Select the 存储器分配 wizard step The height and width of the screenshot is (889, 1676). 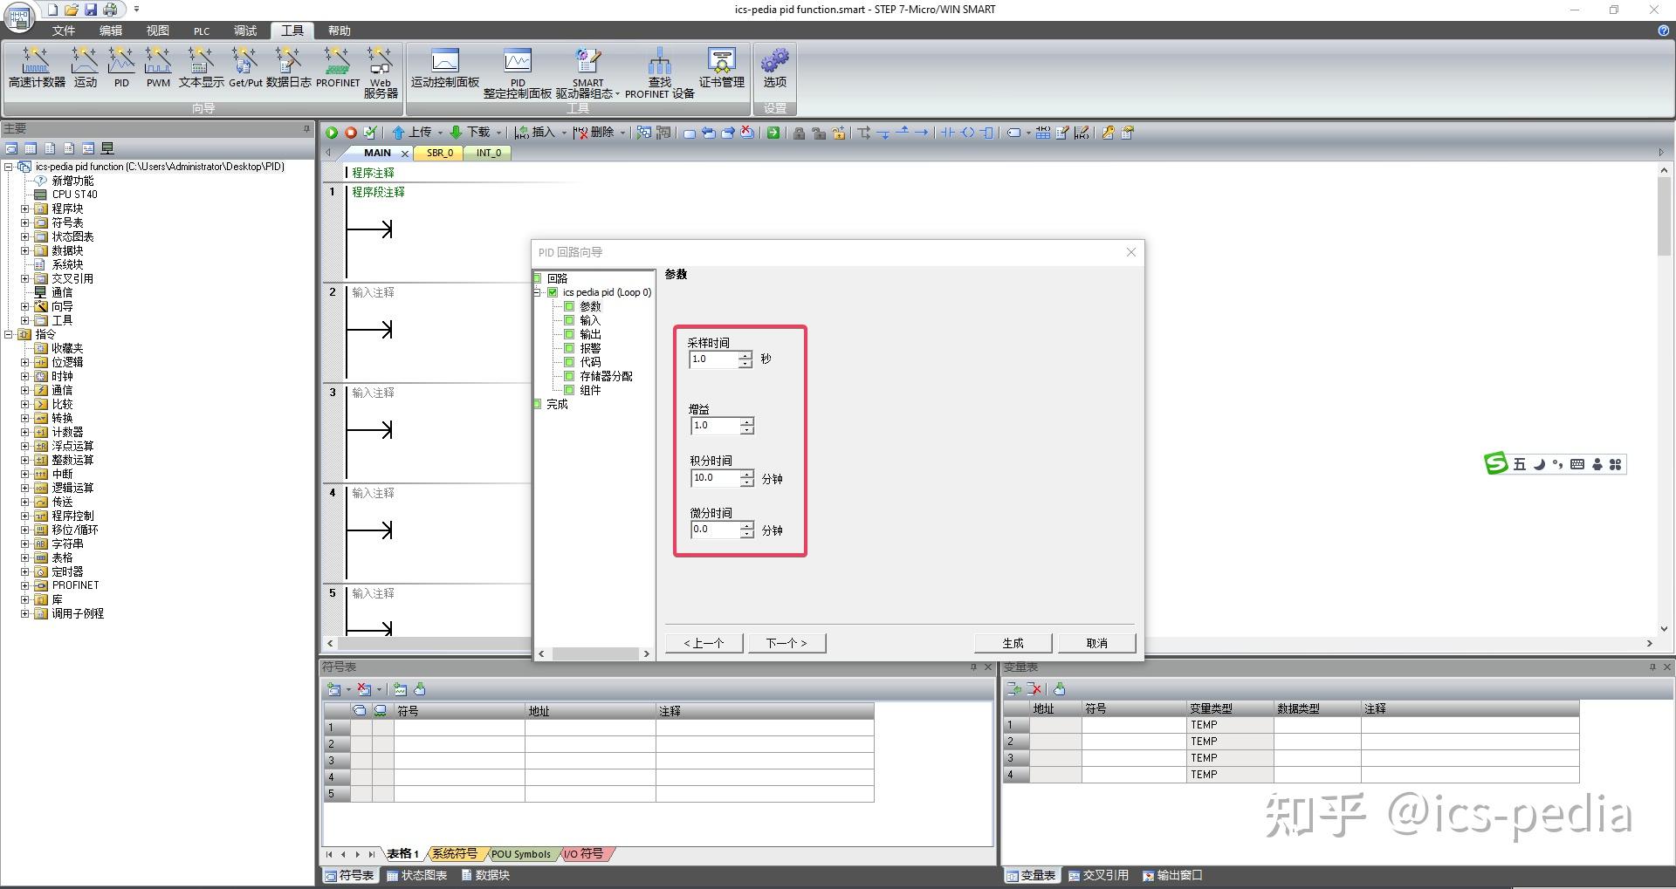(606, 376)
